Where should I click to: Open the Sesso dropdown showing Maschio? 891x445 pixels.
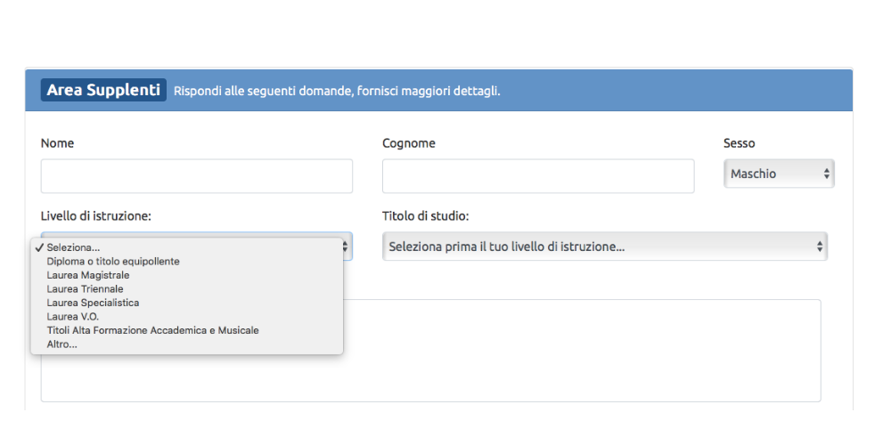click(779, 174)
